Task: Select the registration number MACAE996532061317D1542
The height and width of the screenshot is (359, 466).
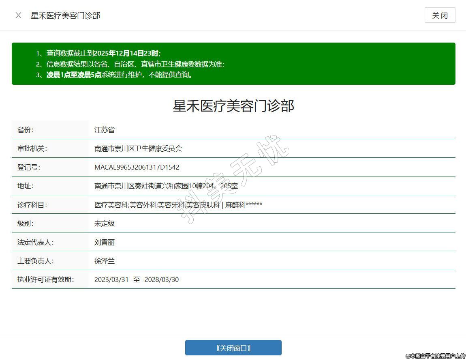Action: coord(137,167)
